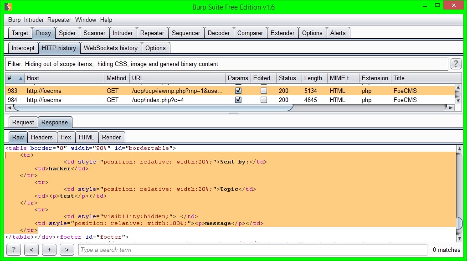Go to previous search match button
Screen dimensions: 467x261
pyautogui.click(x=31, y=250)
